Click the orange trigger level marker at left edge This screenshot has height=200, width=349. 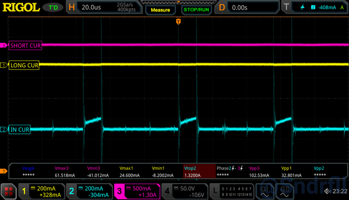click(4, 171)
